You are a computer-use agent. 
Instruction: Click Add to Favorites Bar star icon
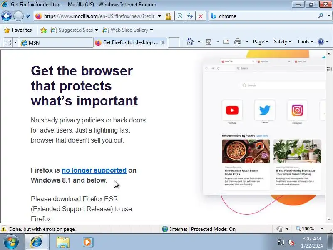pos(44,30)
